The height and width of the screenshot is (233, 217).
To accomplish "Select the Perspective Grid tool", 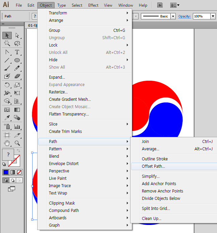I will (x=17, y=101).
